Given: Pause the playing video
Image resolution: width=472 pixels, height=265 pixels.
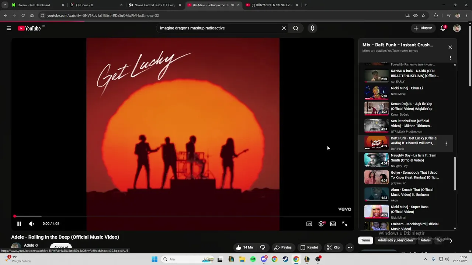Looking at the screenshot, I should tap(19, 224).
